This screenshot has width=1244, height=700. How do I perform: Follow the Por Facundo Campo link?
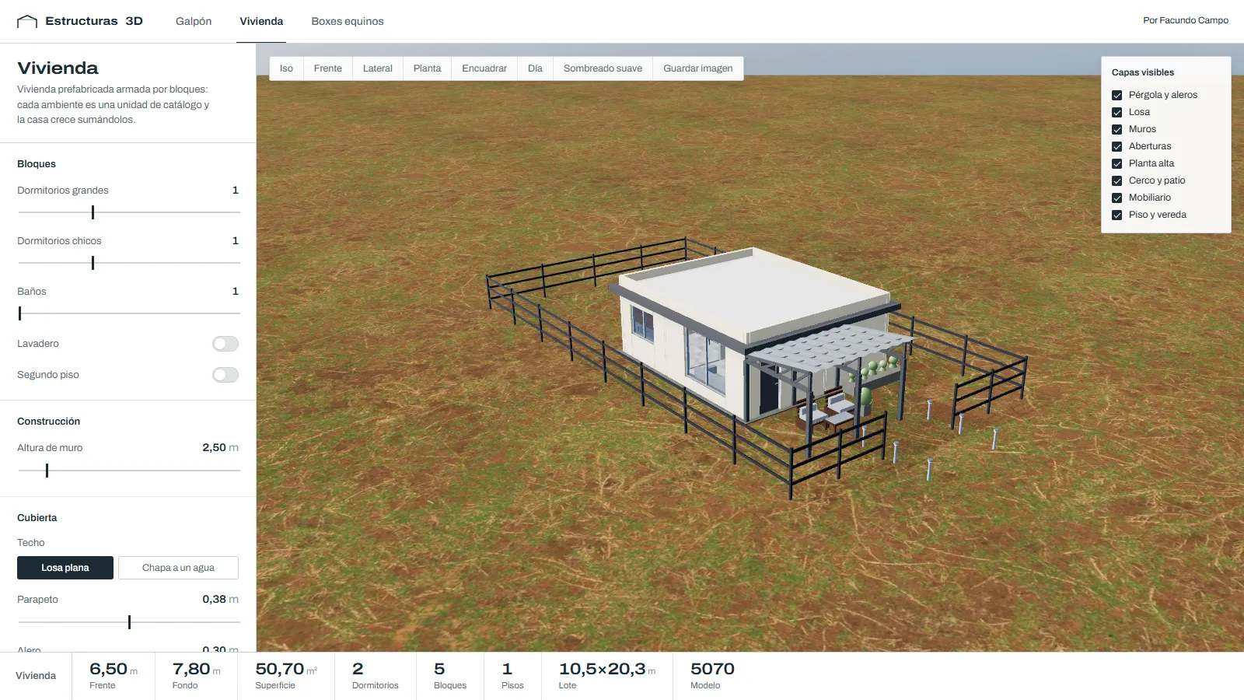coord(1186,20)
